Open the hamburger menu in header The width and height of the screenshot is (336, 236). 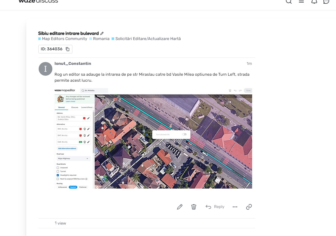point(301,1)
